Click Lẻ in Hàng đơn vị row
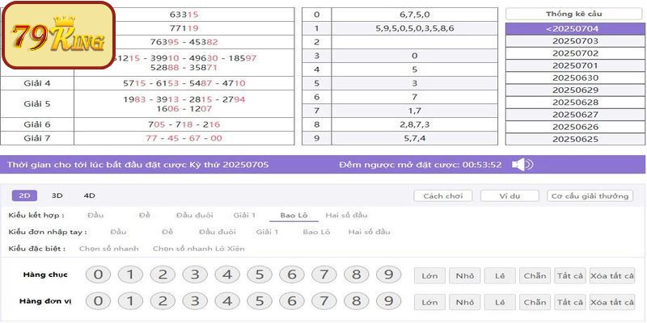 point(500,302)
